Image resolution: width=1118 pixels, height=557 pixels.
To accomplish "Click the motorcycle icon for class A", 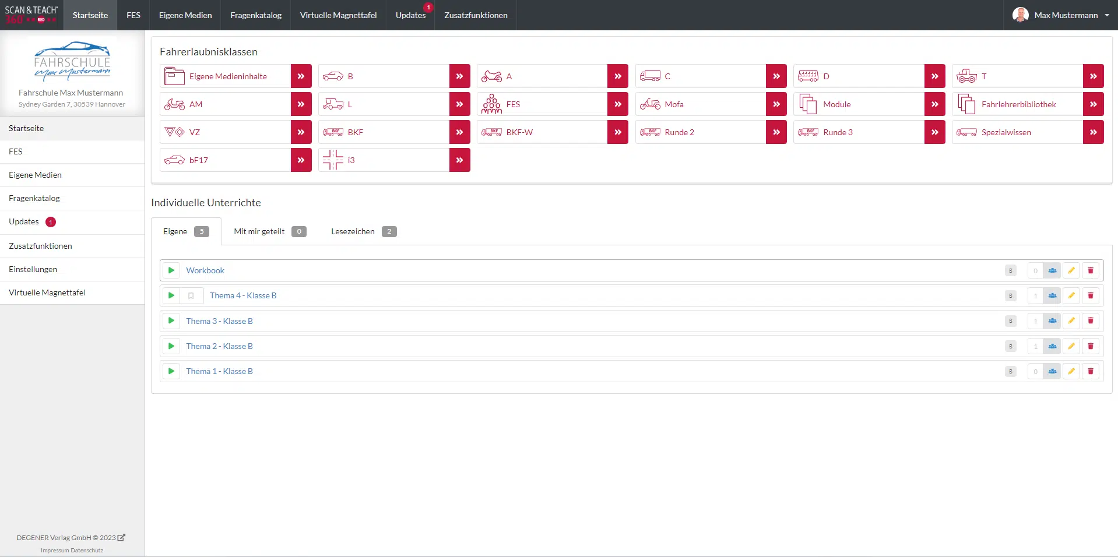I will tap(491, 76).
